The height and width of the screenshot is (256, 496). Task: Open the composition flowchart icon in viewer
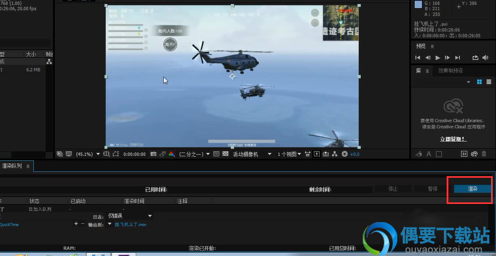[335, 154]
